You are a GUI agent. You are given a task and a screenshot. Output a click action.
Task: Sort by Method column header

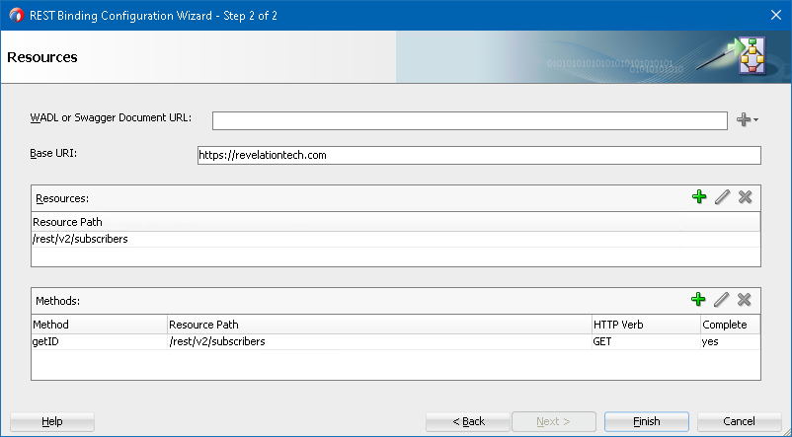[99, 325]
